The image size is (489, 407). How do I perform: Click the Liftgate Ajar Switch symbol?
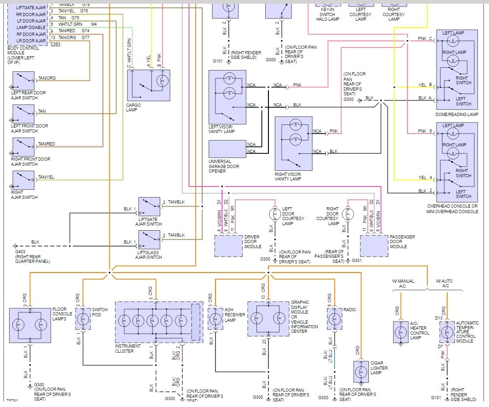pos(149,206)
